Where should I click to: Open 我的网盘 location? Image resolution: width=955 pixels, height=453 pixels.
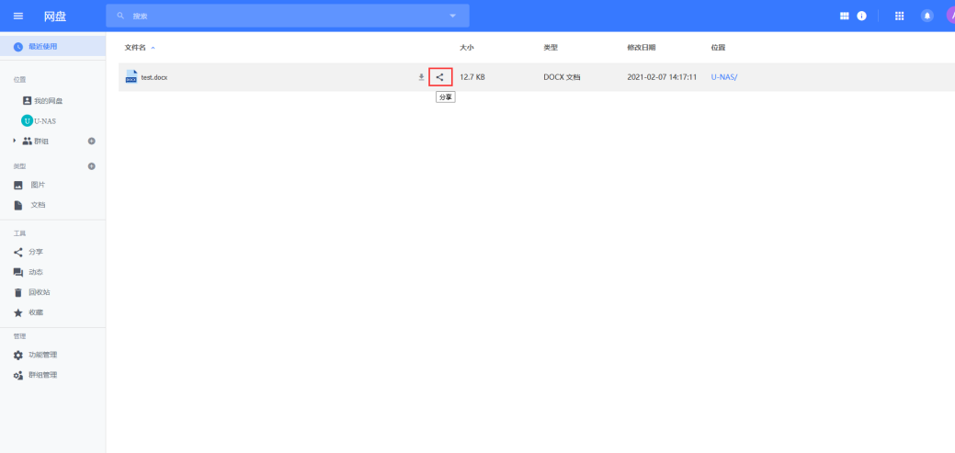pos(48,100)
